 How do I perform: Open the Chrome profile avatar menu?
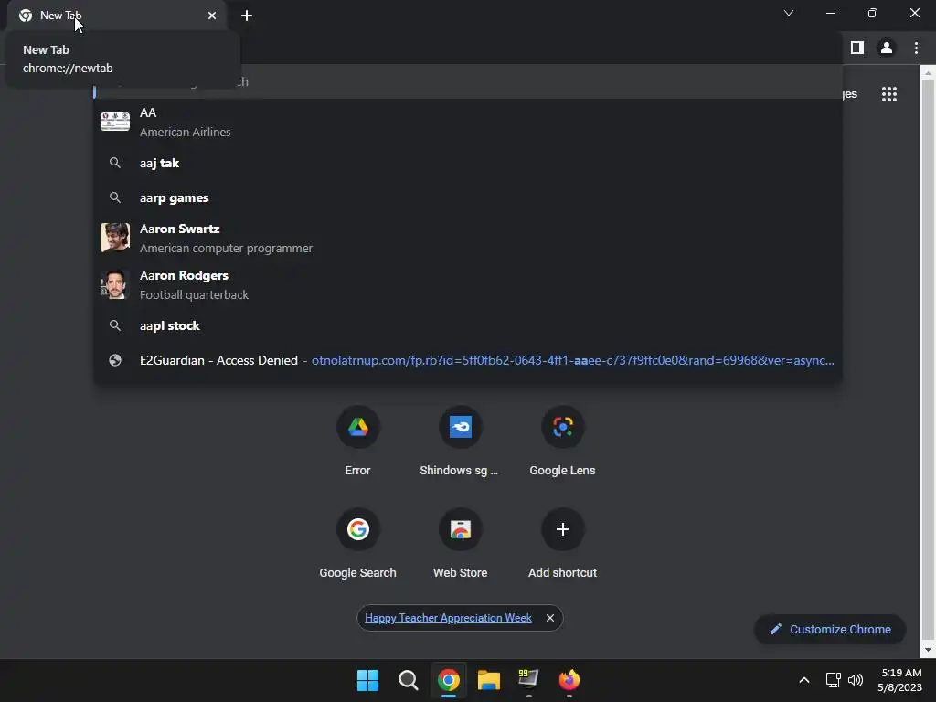coord(887,48)
